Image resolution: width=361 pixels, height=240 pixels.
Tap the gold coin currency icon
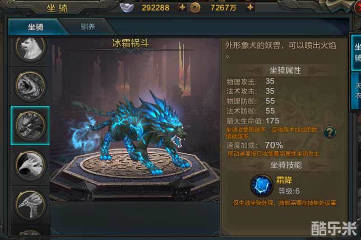(x=195, y=8)
